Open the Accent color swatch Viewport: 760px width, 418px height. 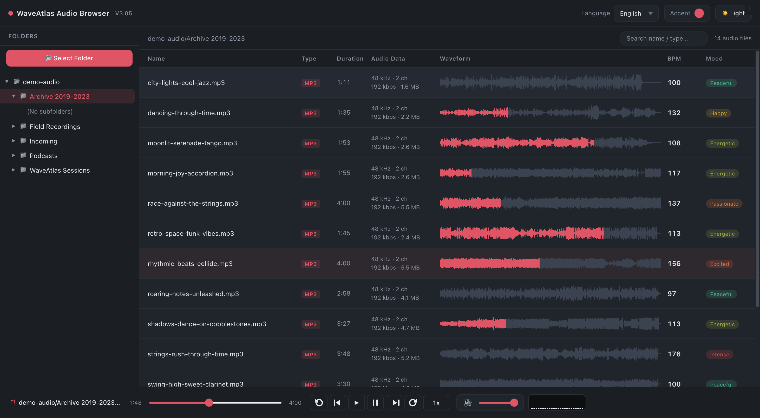click(x=699, y=13)
